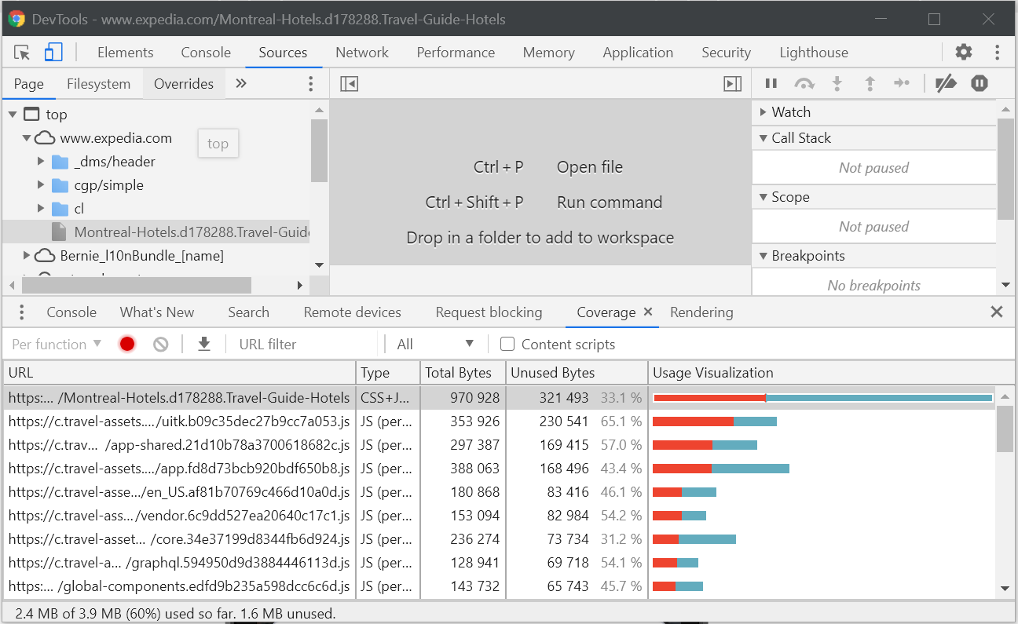Sort coverage by Total Bytes column
Image resolution: width=1018 pixels, height=624 pixels.
click(463, 373)
